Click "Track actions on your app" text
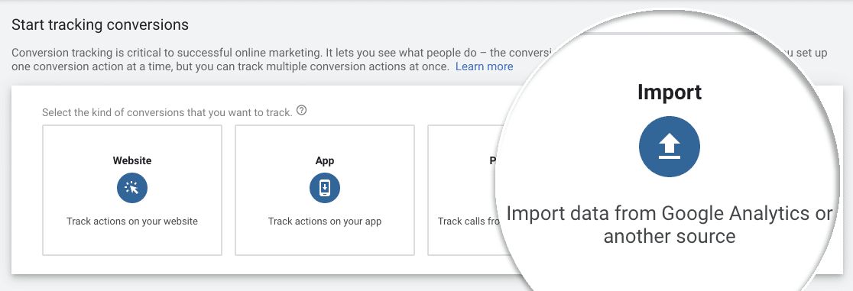Image resolution: width=853 pixels, height=291 pixels. (x=325, y=221)
